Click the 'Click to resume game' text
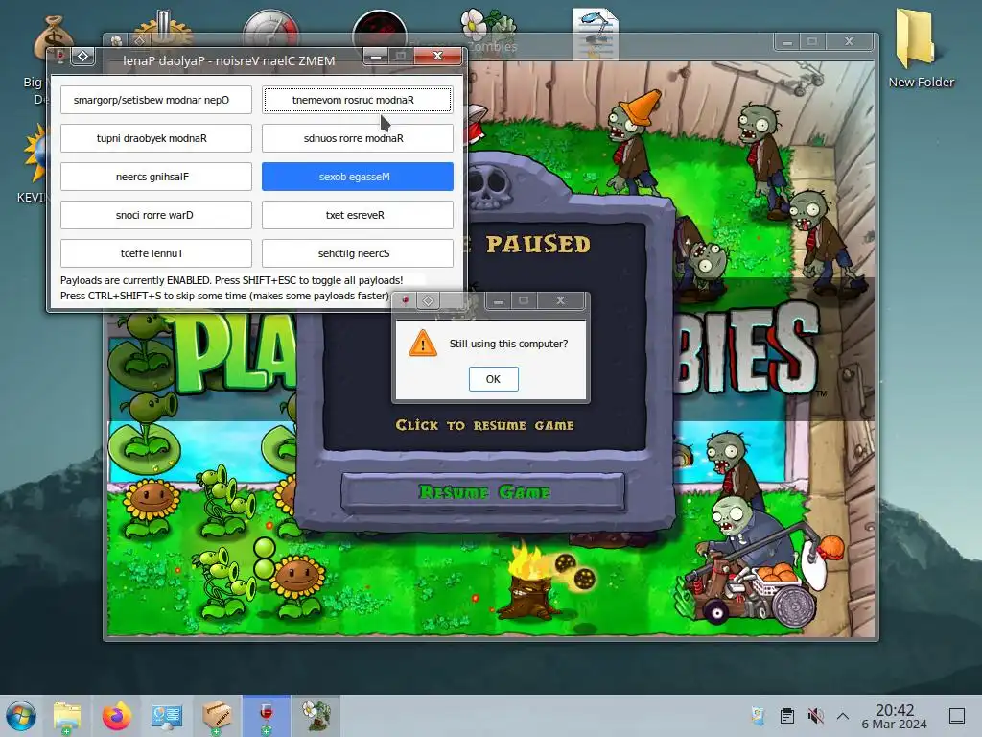Screen dimensions: 982x737 click(484, 425)
